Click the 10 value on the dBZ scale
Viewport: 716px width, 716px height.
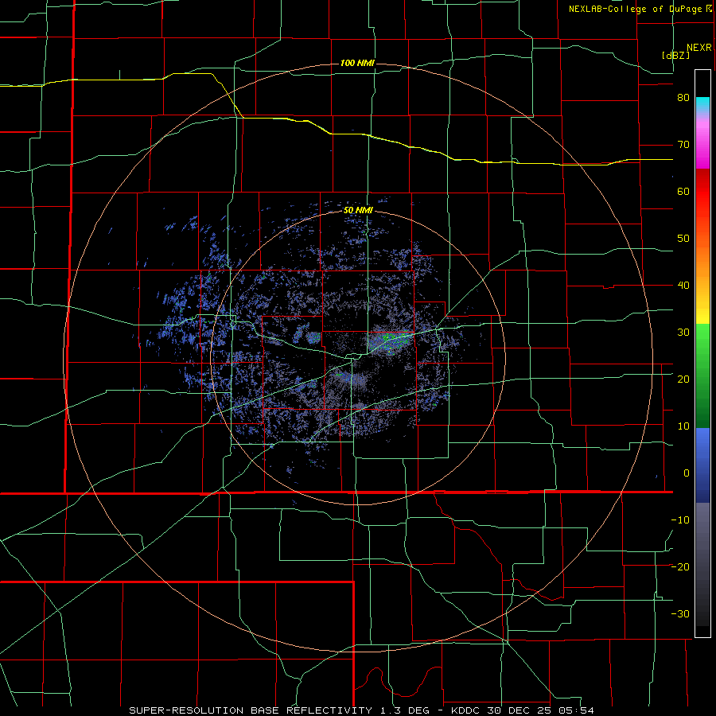[x=683, y=426]
